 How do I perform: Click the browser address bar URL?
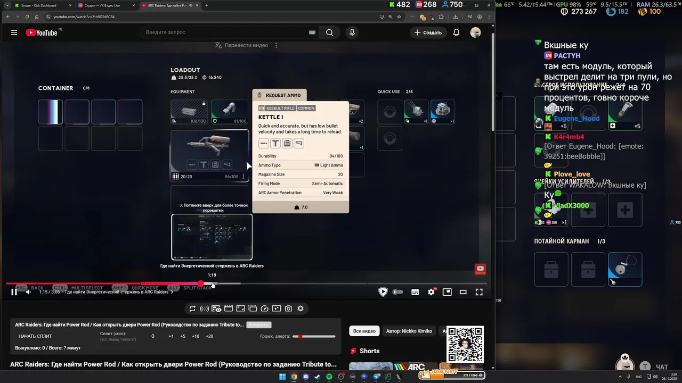click(84, 16)
